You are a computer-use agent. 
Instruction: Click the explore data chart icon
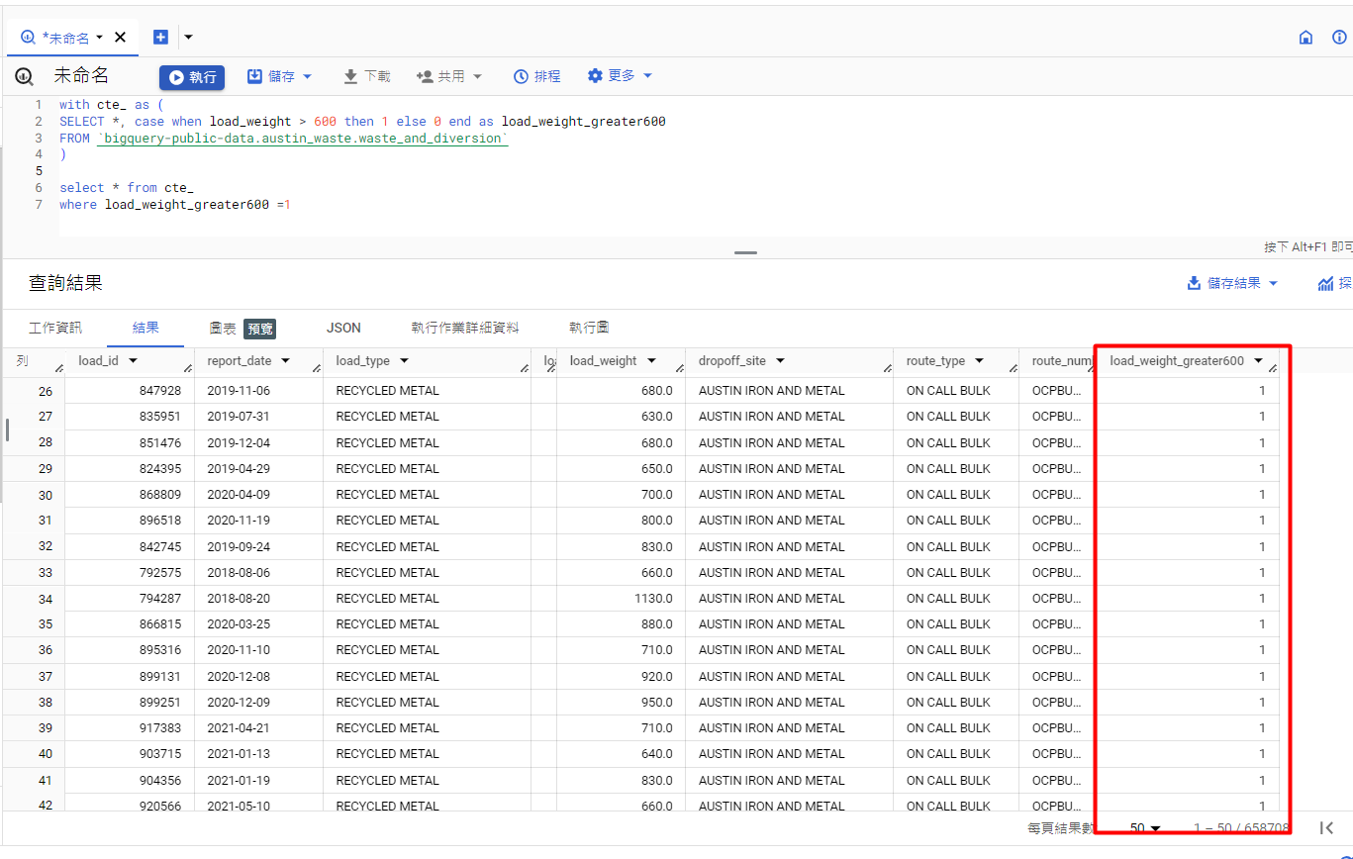coord(1326,284)
